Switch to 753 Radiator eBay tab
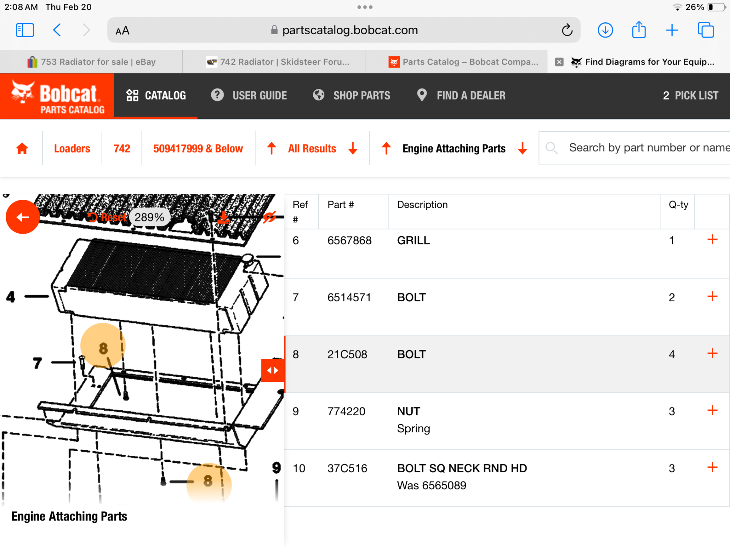Screen dimensions: 730x547 91,62
